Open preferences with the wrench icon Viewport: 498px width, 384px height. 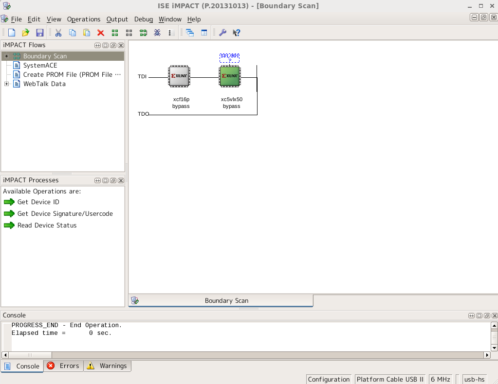tap(222, 33)
